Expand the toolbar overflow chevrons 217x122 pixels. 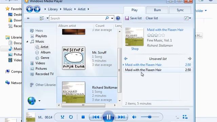(28, 18)
